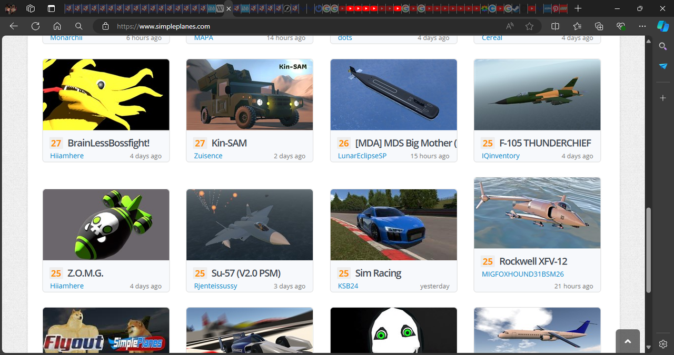Open the Sim Racing blue car thumbnail
The height and width of the screenshot is (355, 674).
point(394,225)
